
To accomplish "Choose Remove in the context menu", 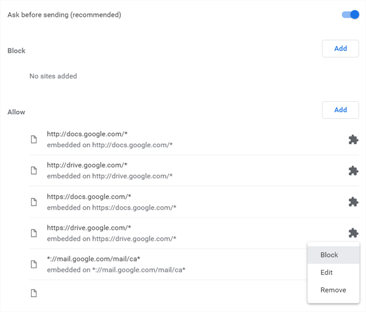I will tap(333, 290).
